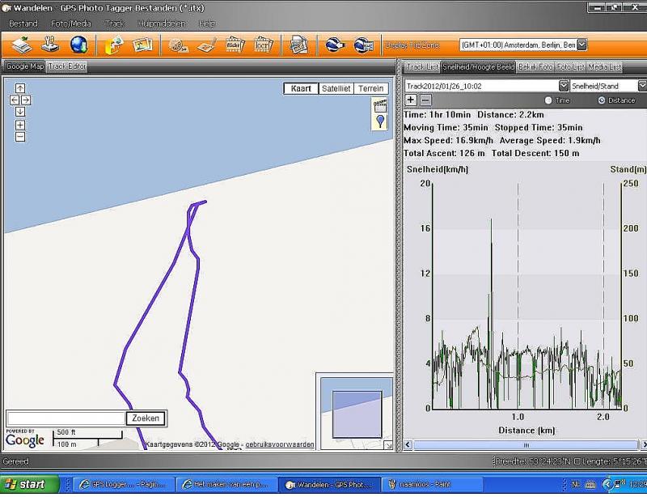Pan the map right with arrow button
647x497 pixels.
click(x=26, y=100)
